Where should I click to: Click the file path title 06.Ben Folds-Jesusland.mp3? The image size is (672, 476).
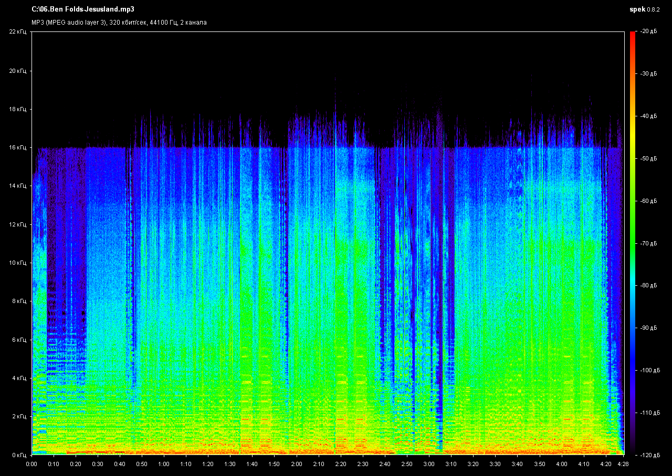click(x=83, y=9)
